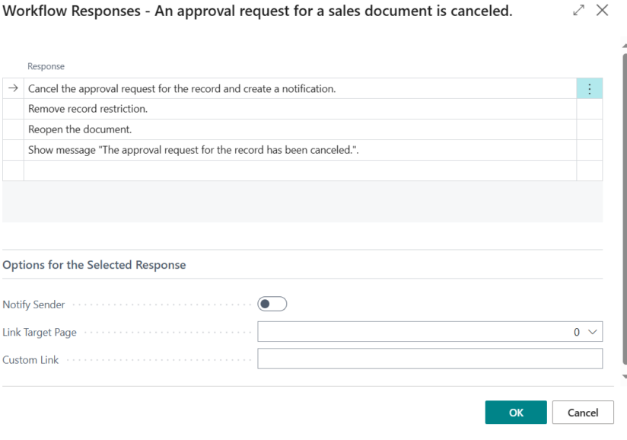Image resolution: width=627 pixels, height=440 pixels.
Task: Expand the dialog to full screen
Action: 578,11
